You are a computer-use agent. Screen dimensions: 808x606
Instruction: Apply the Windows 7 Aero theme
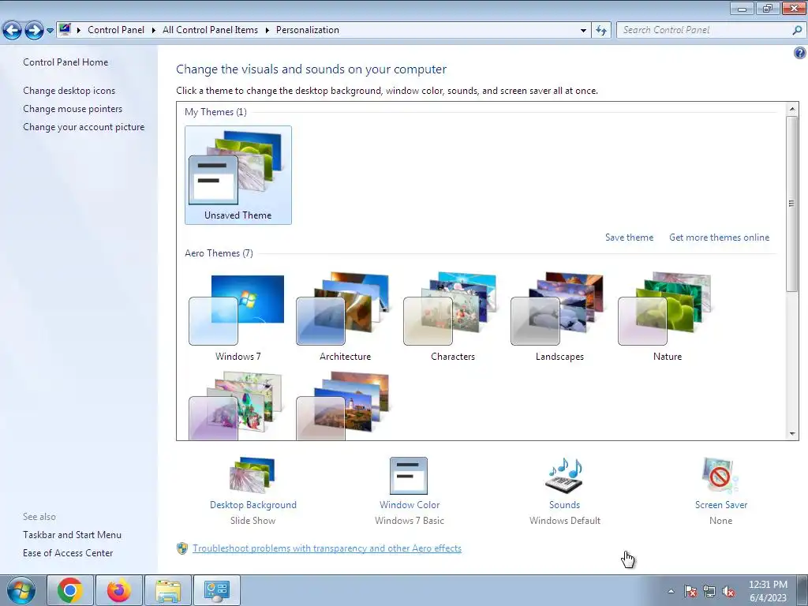[238, 316]
